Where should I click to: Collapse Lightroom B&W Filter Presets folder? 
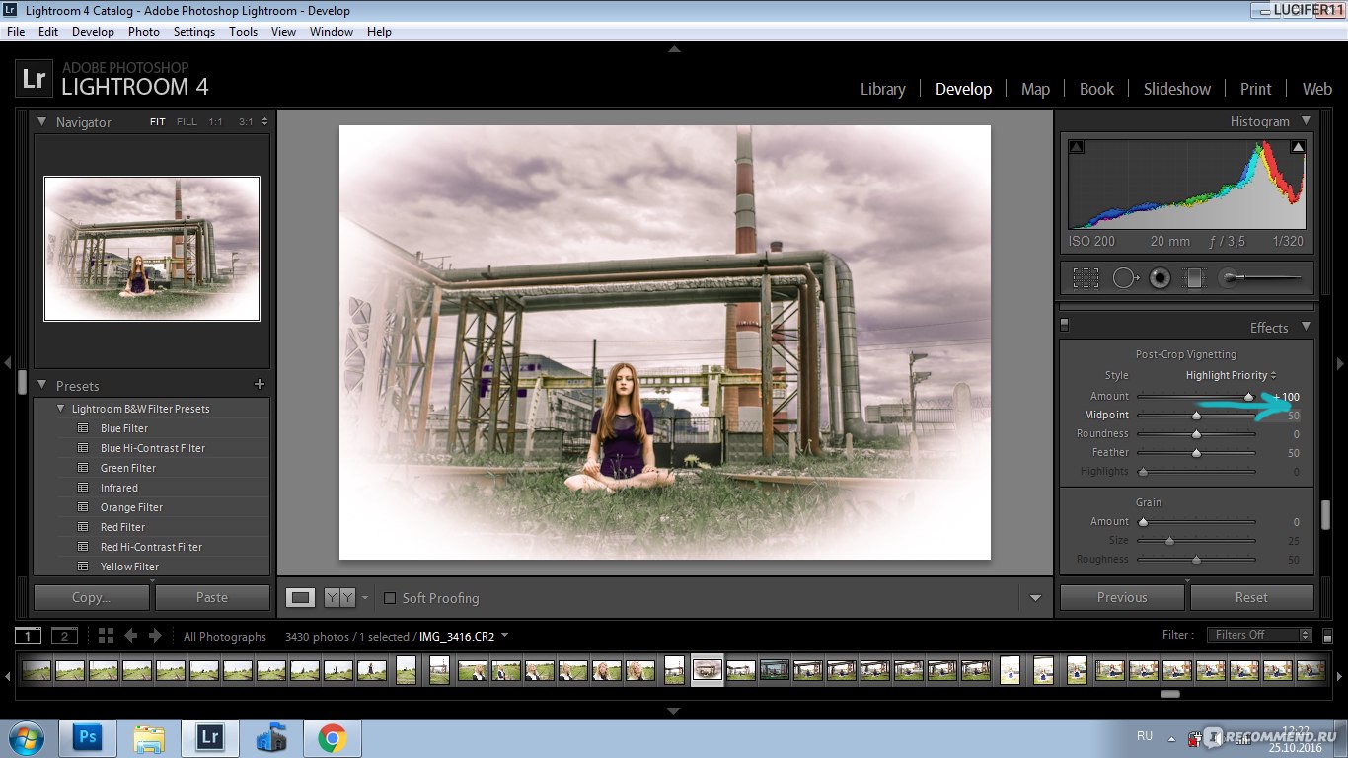click(x=61, y=409)
